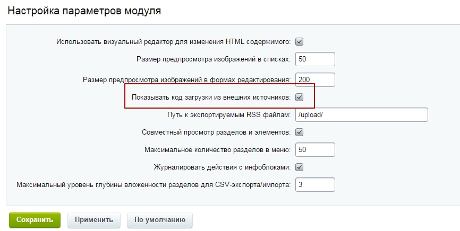Click label 'Размер предпросмотра изображений в списках'
The height and width of the screenshot is (231, 460).
coord(214,59)
